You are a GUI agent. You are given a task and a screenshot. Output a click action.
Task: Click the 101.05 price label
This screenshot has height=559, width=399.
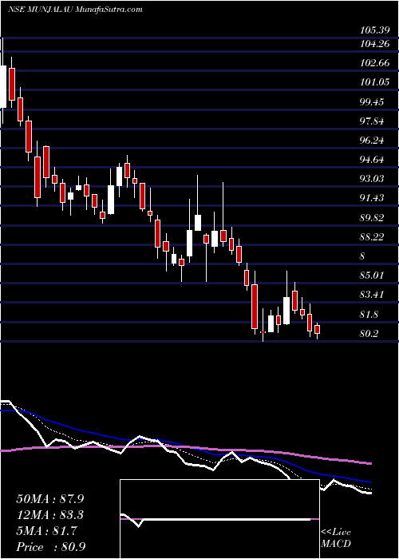(x=373, y=83)
